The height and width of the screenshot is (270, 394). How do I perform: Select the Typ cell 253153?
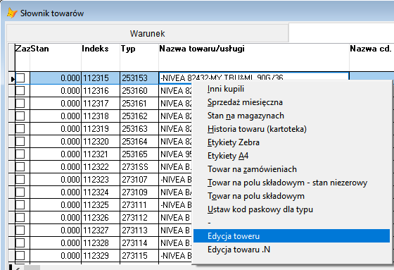[x=139, y=78]
